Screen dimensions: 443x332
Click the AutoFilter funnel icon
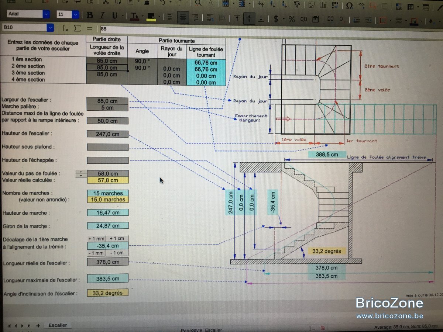297,5
